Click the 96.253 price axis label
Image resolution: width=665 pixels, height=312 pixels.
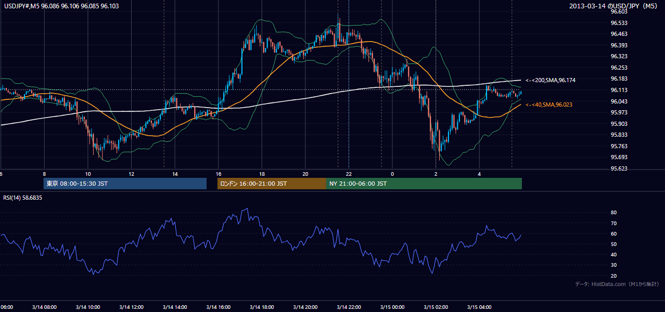(x=619, y=68)
